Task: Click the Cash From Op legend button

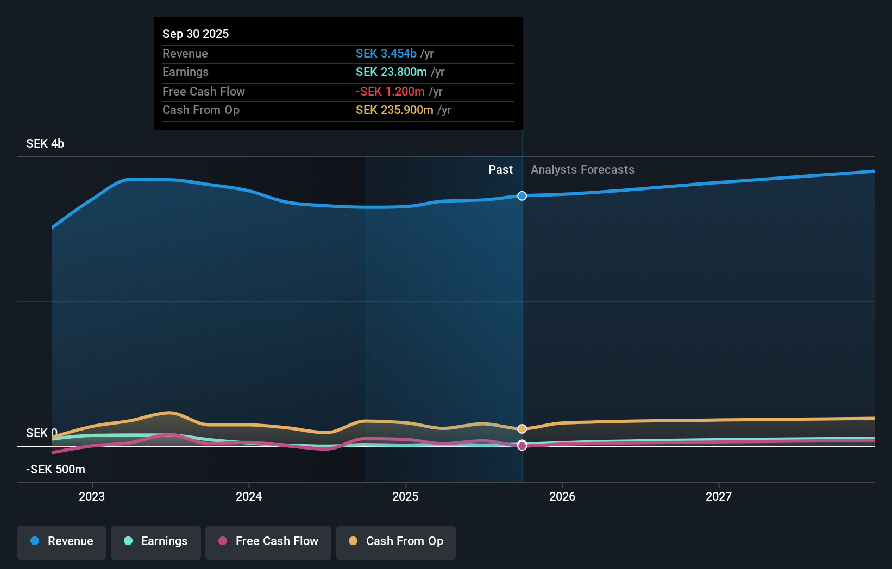Action: [395, 542]
